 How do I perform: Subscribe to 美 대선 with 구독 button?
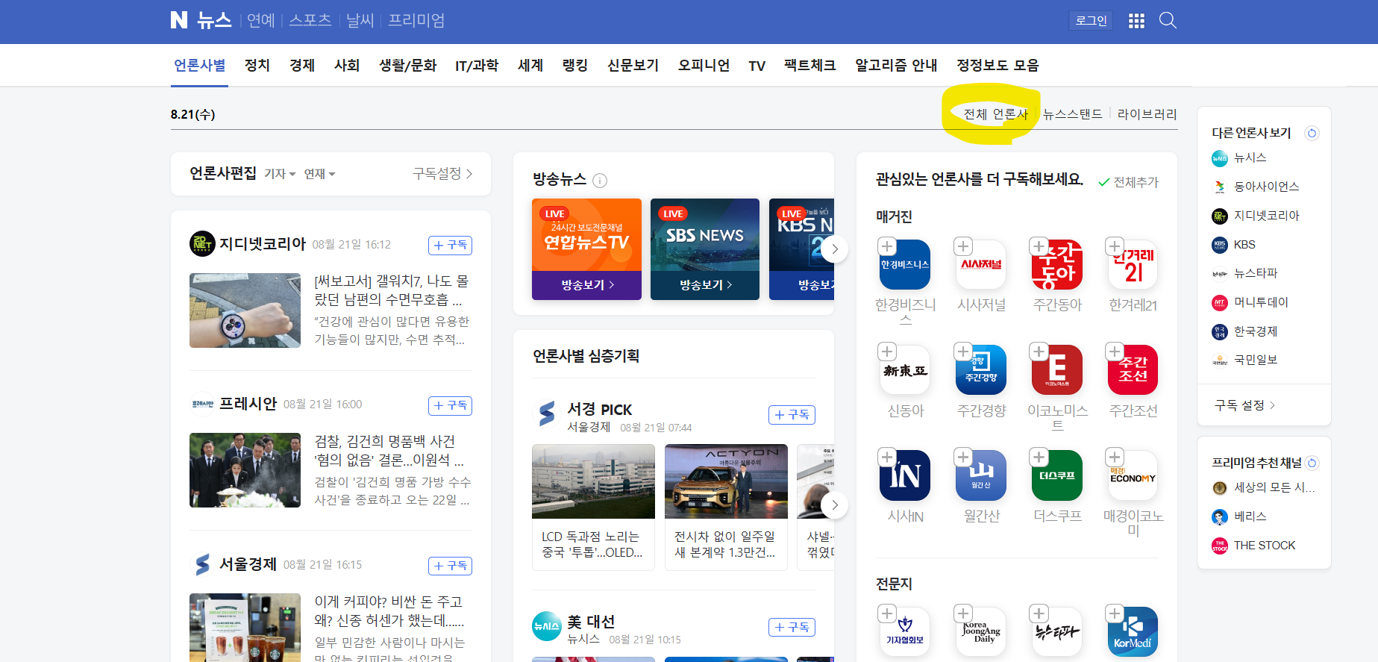tap(792, 628)
